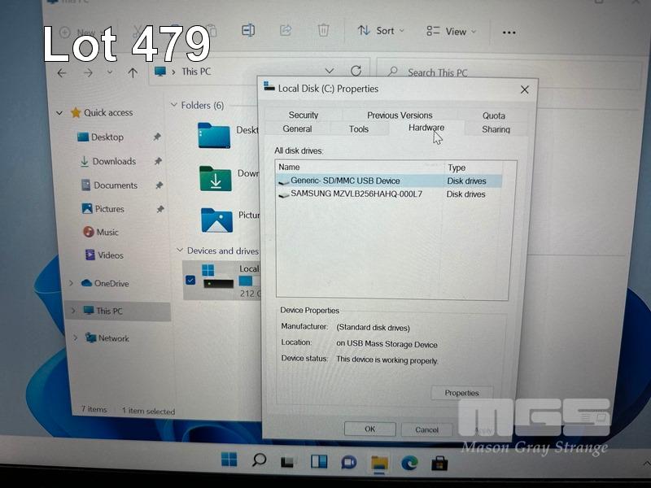
Task: Click the Rename icon in toolbar
Action: pyautogui.click(x=248, y=30)
